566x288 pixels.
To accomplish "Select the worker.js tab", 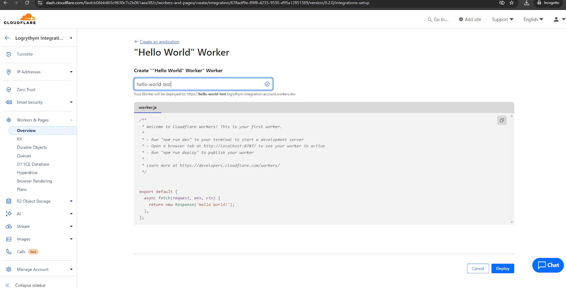I will (x=148, y=108).
